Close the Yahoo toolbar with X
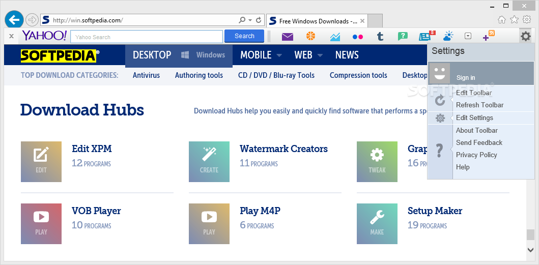Screen dimensions: 539x265 (x=11, y=36)
